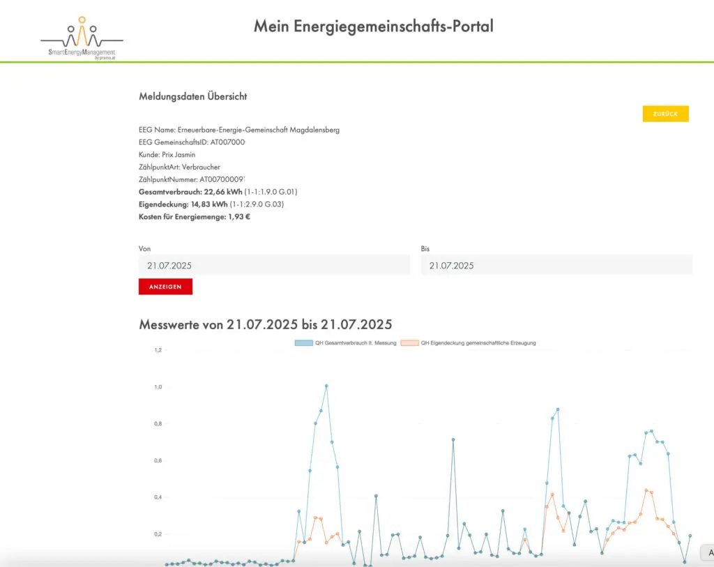Go back with the ZURÜCK button
Image resolution: width=714 pixels, height=567 pixels.
[x=665, y=114]
